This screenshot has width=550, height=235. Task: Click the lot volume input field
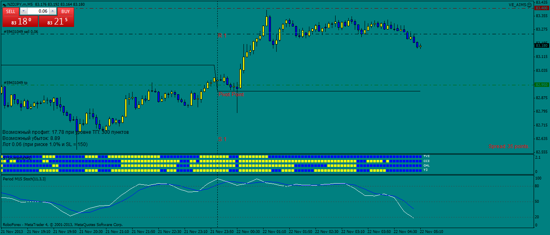pyautogui.click(x=38, y=11)
